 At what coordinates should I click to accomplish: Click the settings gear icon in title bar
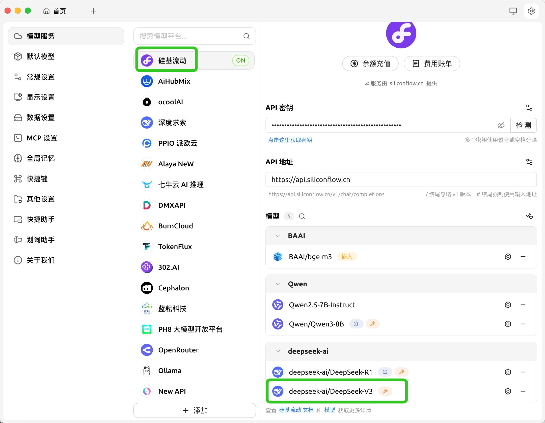(531, 11)
